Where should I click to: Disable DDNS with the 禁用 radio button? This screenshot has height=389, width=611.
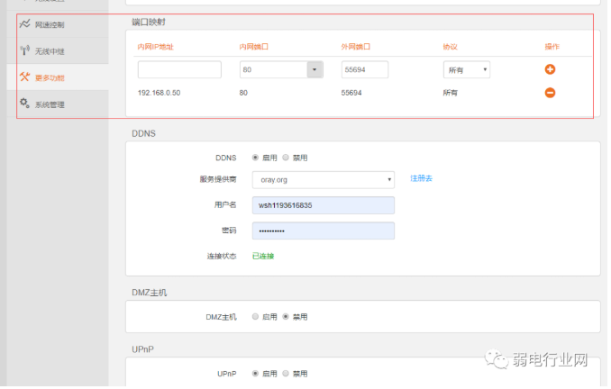286,158
